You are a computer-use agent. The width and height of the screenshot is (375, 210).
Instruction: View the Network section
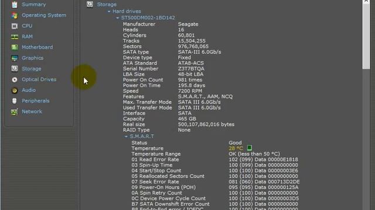tap(32, 111)
